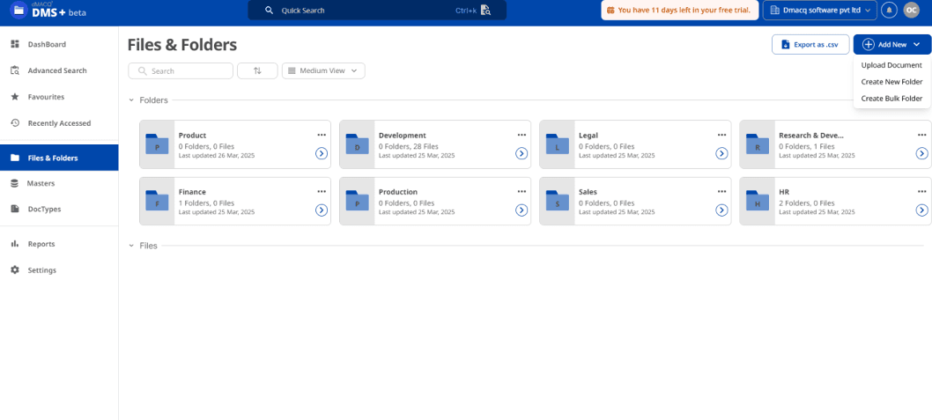Click the three-dot menu on Finance folder
932x420 pixels.
point(322,191)
